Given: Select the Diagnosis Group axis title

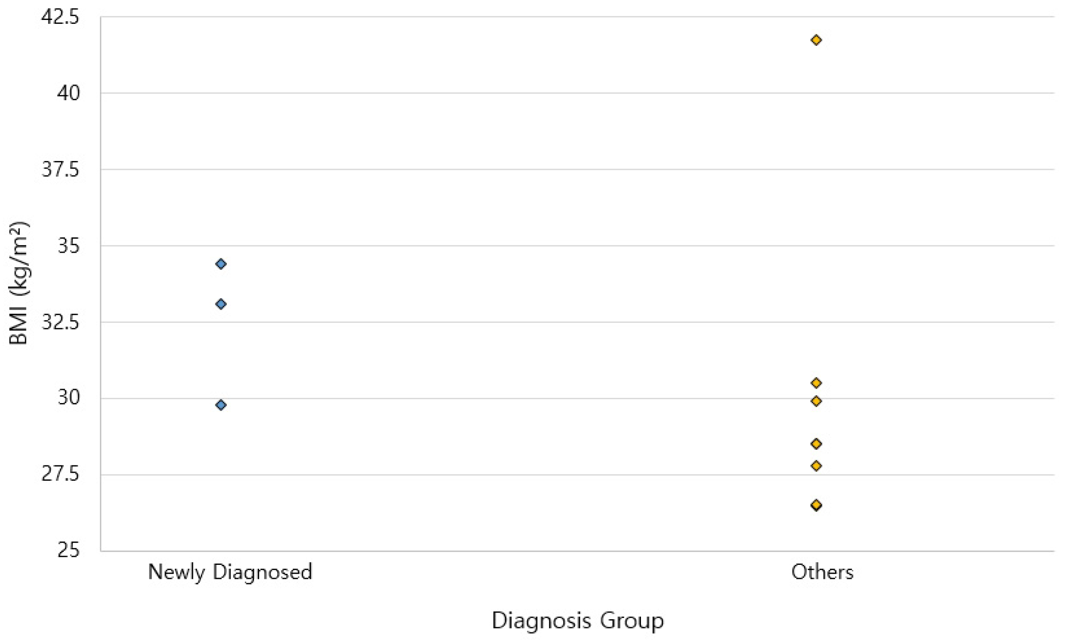Looking at the screenshot, I should coord(578,620).
